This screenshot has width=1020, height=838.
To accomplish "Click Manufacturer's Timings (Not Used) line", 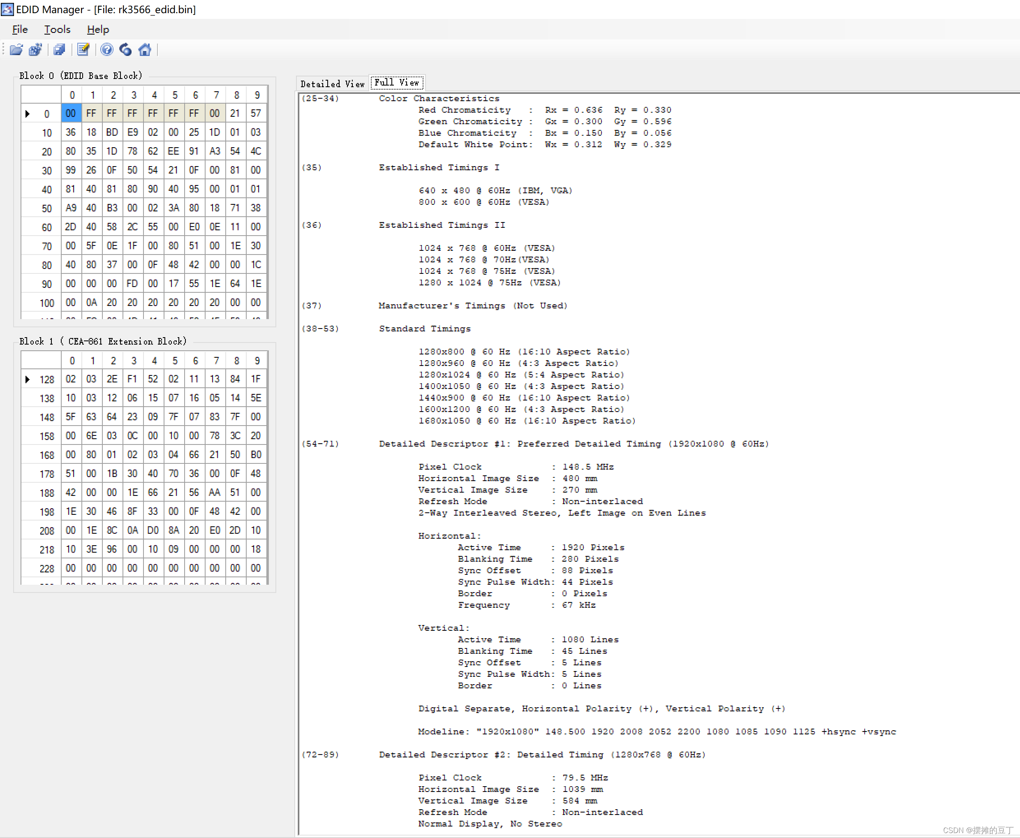I will click(473, 306).
